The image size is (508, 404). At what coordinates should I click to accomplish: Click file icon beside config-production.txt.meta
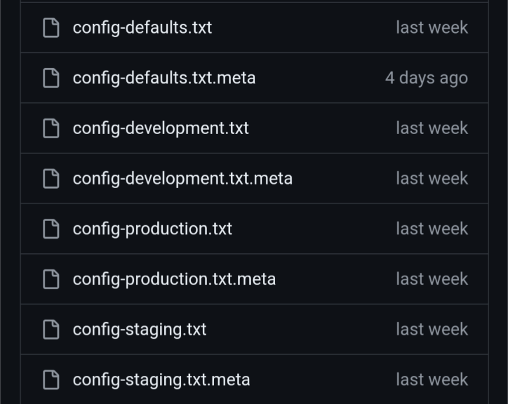click(52, 279)
